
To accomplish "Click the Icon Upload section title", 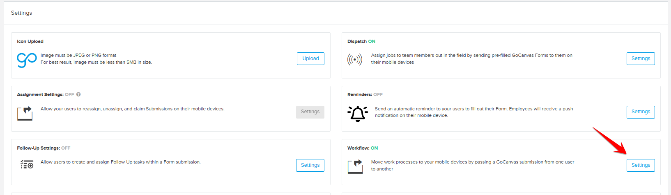I will coord(30,41).
